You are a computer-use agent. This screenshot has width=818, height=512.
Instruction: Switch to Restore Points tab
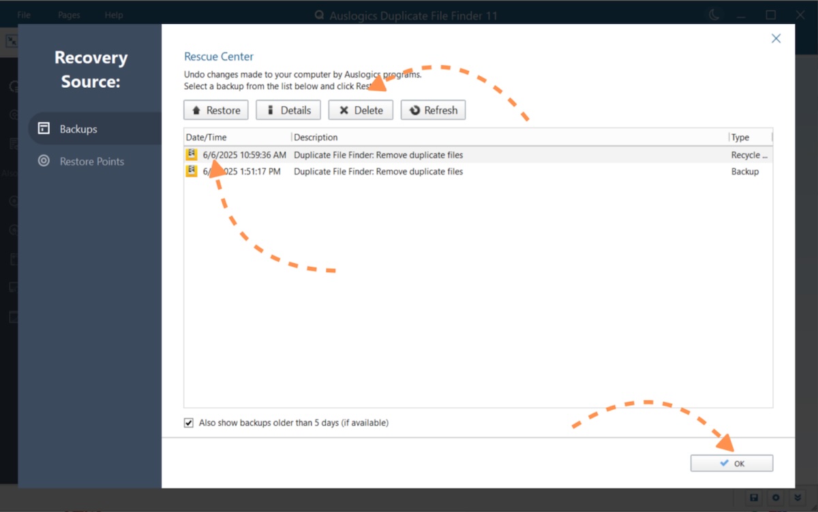[x=92, y=161]
